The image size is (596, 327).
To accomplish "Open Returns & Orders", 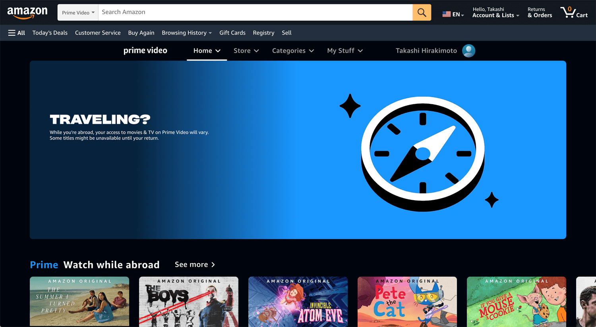I will [x=540, y=12].
